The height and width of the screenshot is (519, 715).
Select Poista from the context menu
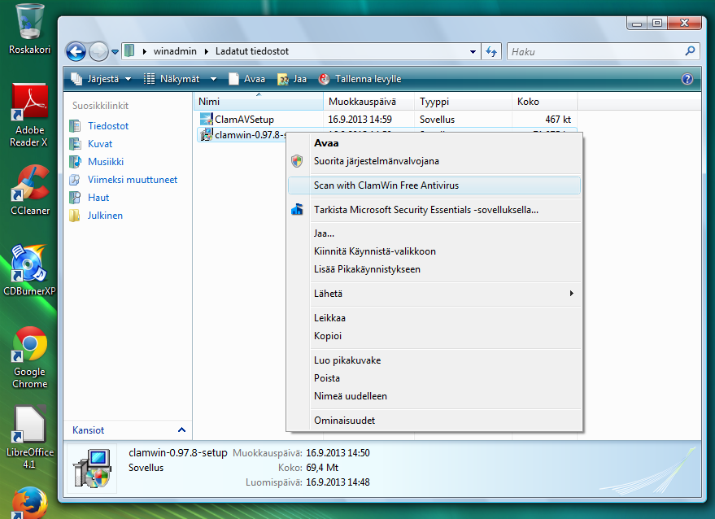click(434, 378)
